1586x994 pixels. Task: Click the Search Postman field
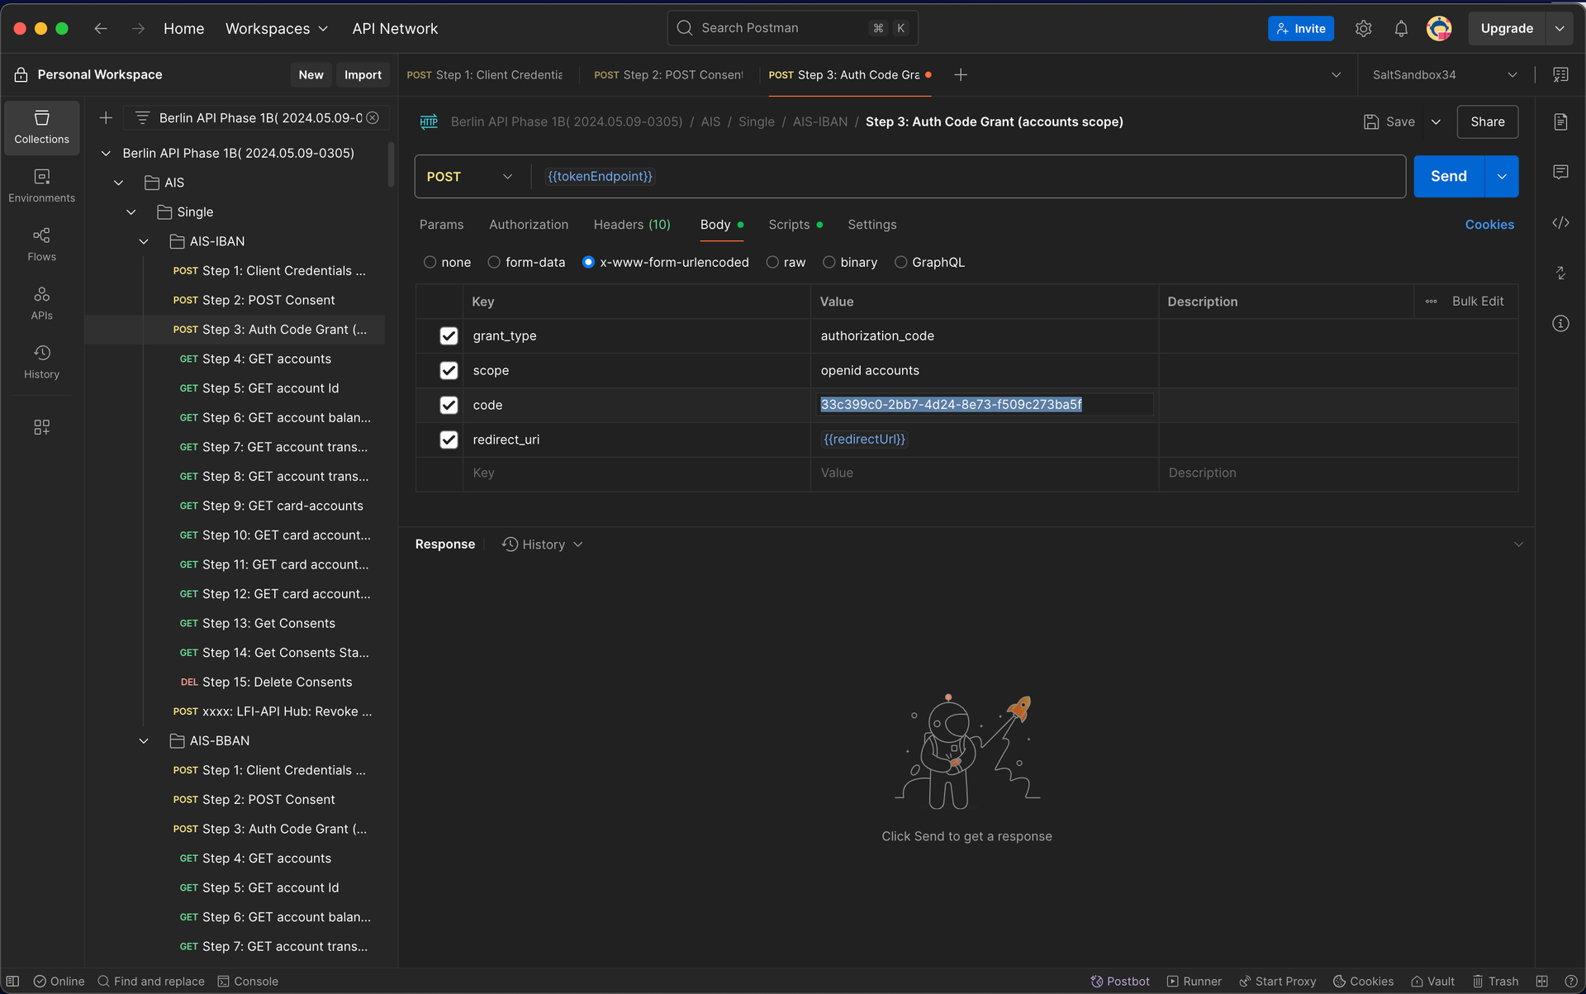pos(792,28)
